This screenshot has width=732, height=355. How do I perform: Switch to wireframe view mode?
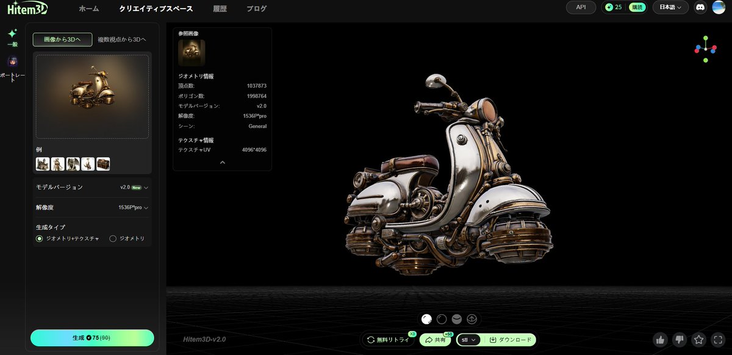coord(440,318)
